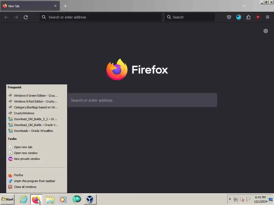
Task: Focus the toolbar address bar
Action: pyautogui.click(x=101, y=17)
